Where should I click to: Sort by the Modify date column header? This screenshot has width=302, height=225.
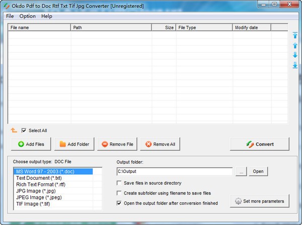point(252,28)
